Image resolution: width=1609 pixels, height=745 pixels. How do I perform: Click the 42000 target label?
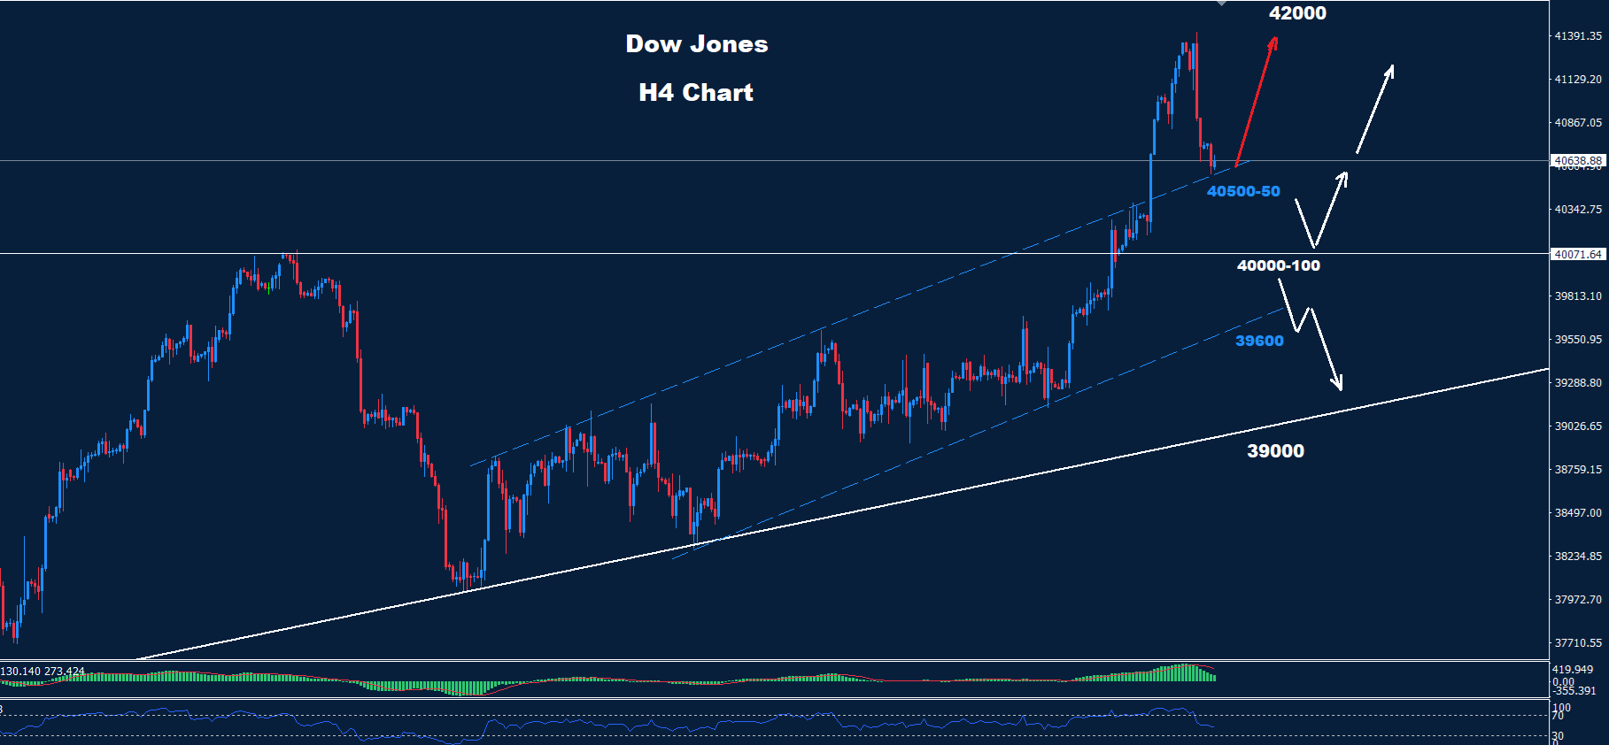pyautogui.click(x=1297, y=13)
